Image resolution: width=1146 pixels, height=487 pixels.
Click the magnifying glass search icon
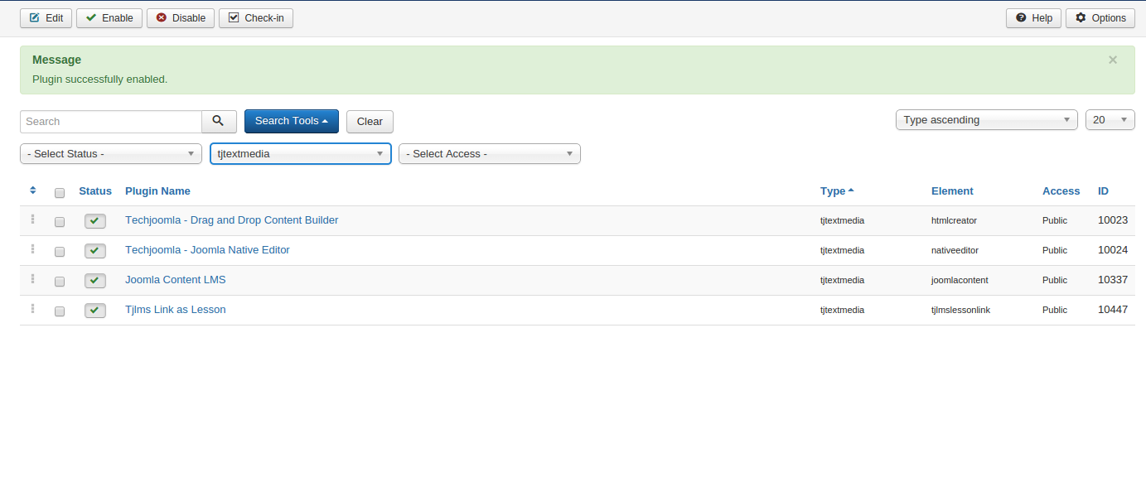pos(219,121)
